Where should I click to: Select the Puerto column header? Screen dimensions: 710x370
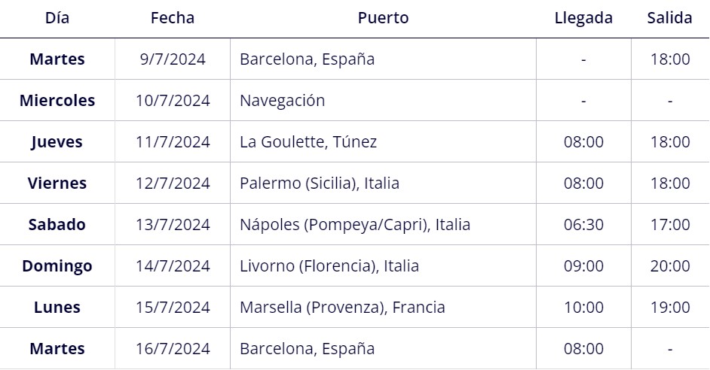tap(383, 17)
